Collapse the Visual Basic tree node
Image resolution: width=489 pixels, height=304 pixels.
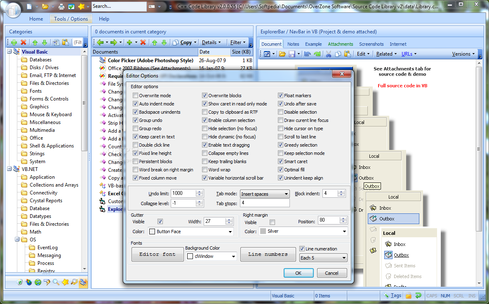pyautogui.click(x=9, y=52)
